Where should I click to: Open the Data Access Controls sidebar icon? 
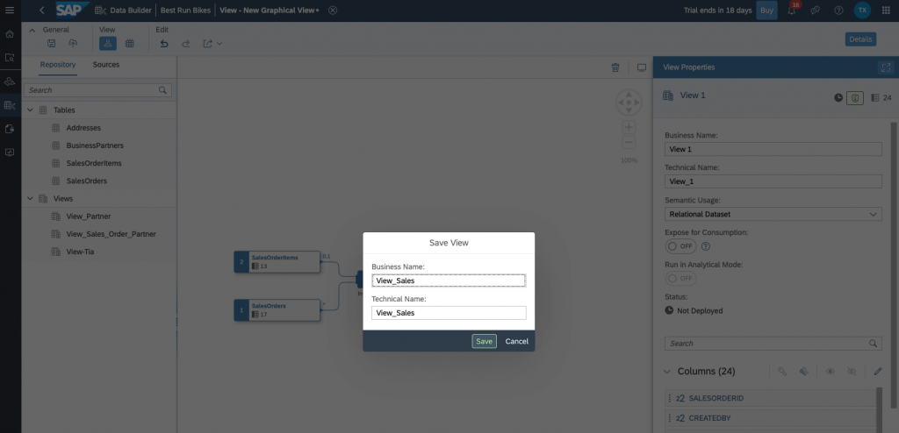[x=9, y=129]
